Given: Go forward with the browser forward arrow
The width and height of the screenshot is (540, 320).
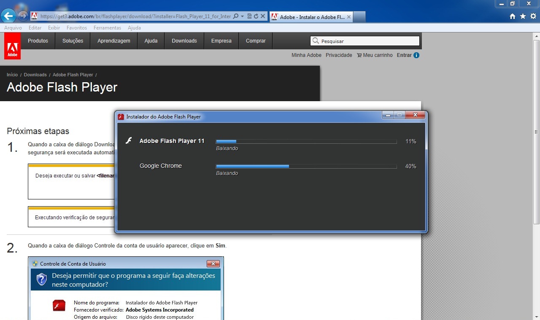Looking at the screenshot, I should point(23,16).
